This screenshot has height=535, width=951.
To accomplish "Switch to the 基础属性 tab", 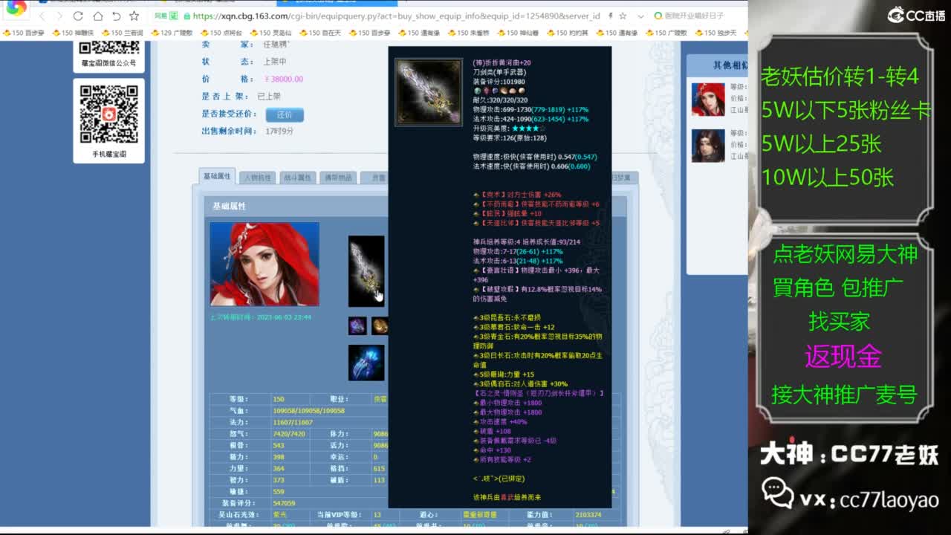I will click(218, 176).
